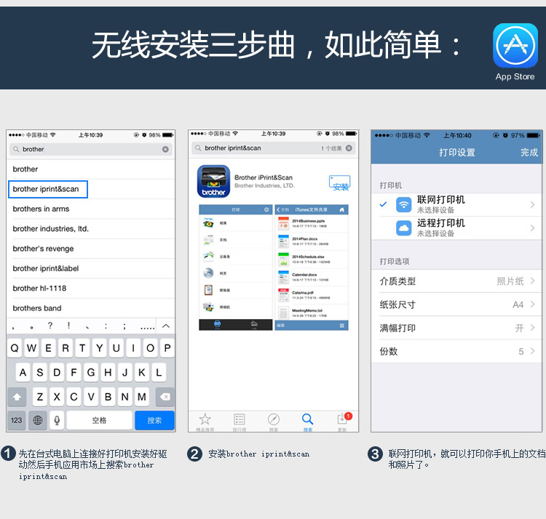Open the Brother iPrint&Scan app icon

pyautogui.click(x=213, y=181)
